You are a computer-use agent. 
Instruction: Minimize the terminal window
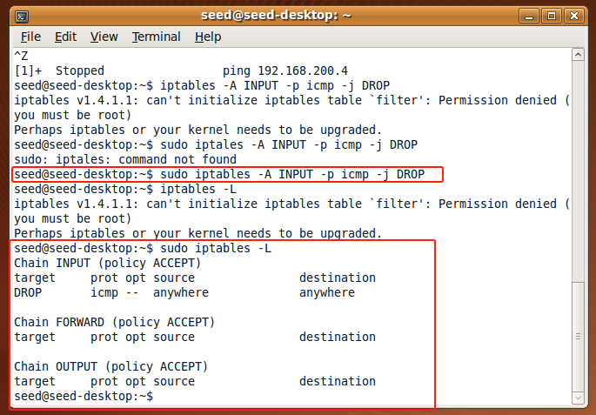529,16
